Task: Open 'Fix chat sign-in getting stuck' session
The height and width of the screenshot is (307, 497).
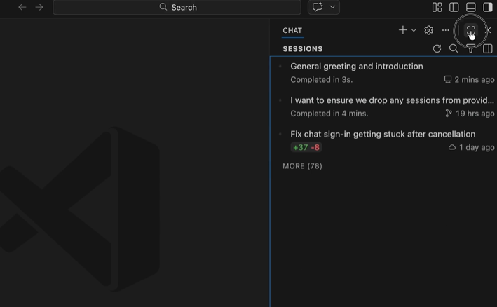Action: pyautogui.click(x=383, y=141)
